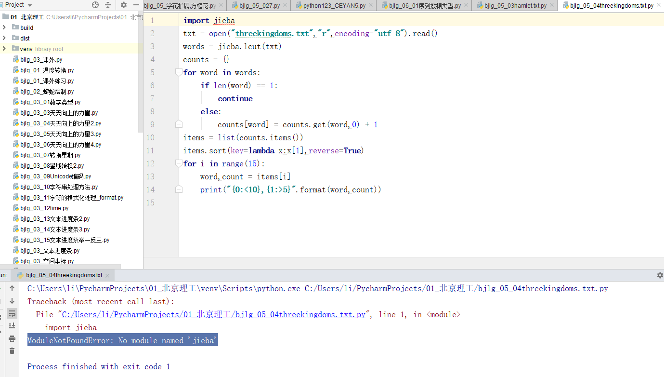Close the bjlg_05_027.py tab

click(284, 6)
